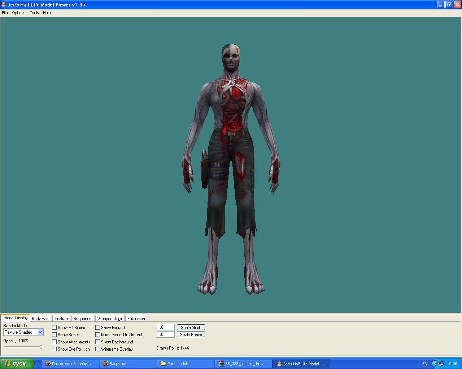
Task: Enable Wireframe Overlay checkbox
Action: (98, 349)
